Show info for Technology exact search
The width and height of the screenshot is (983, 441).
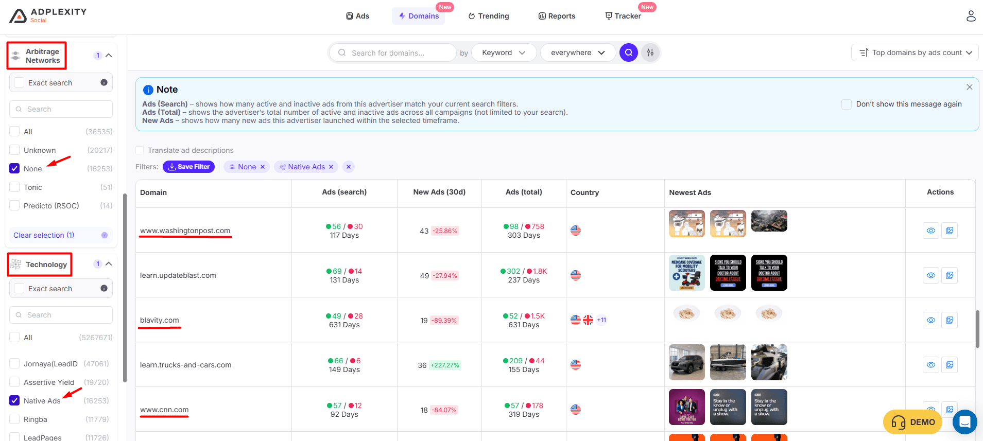[104, 288]
